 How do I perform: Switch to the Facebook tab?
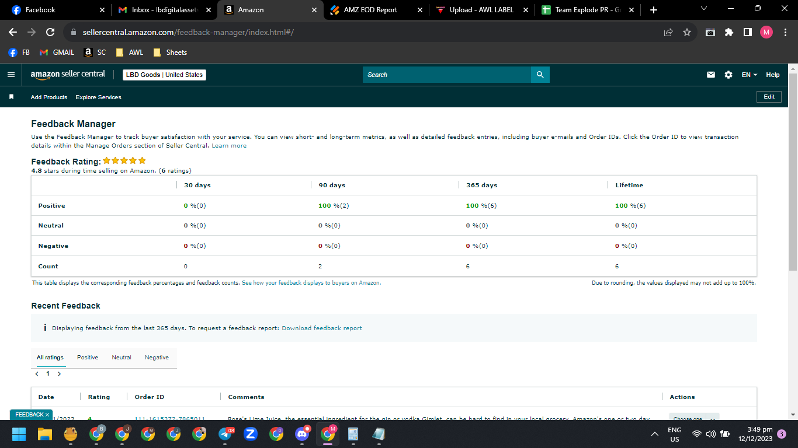(x=57, y=10)
